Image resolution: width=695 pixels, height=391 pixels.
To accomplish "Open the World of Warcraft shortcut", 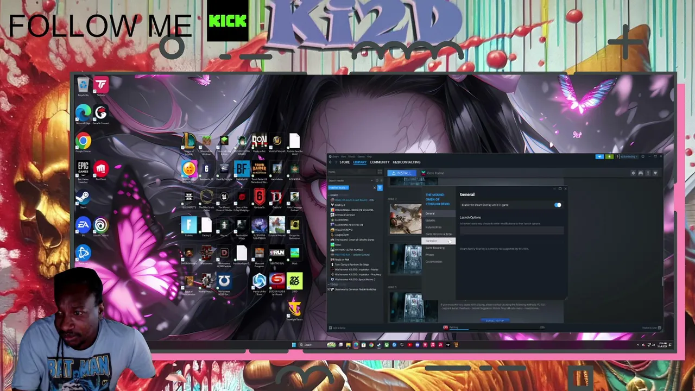I will coord(276,143).
